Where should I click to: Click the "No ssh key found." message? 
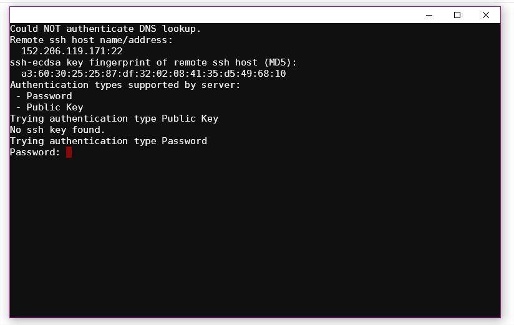(57, 130)
